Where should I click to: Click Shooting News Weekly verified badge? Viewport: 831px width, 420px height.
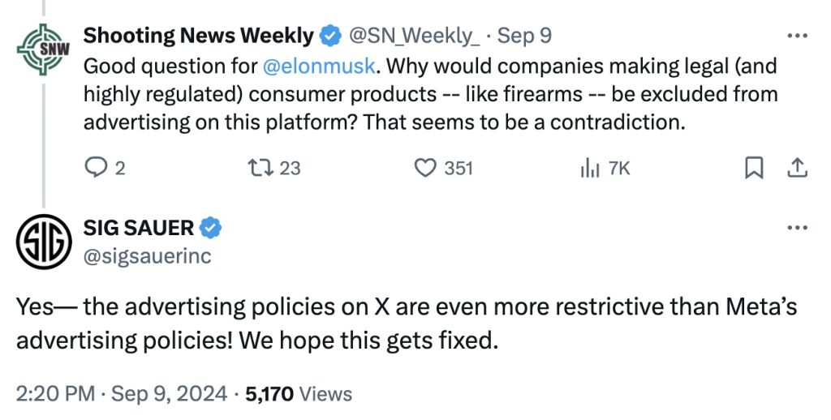point(330,36)
